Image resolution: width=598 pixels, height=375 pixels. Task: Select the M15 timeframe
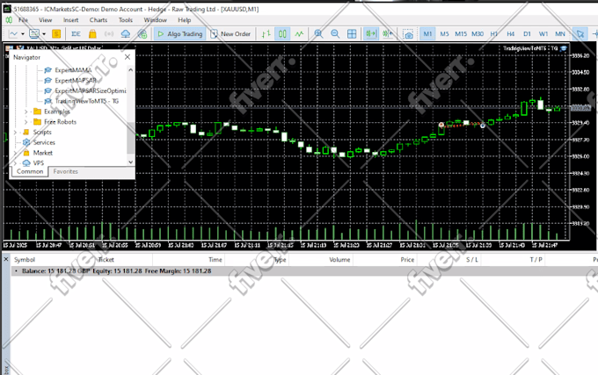[461, 34]
